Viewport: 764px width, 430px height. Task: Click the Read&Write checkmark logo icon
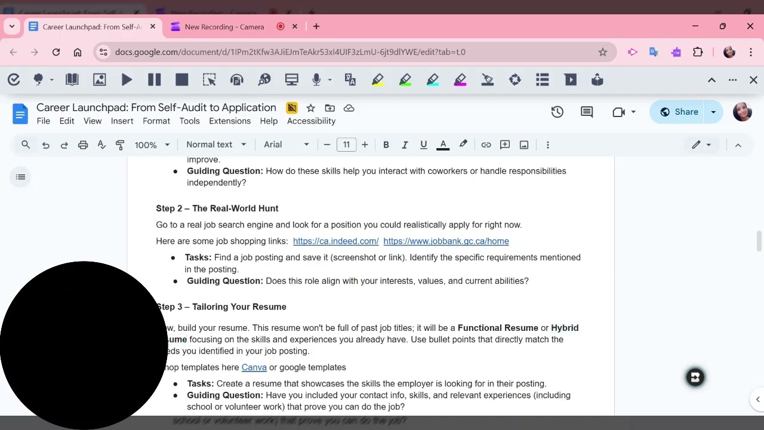(14, 79)
